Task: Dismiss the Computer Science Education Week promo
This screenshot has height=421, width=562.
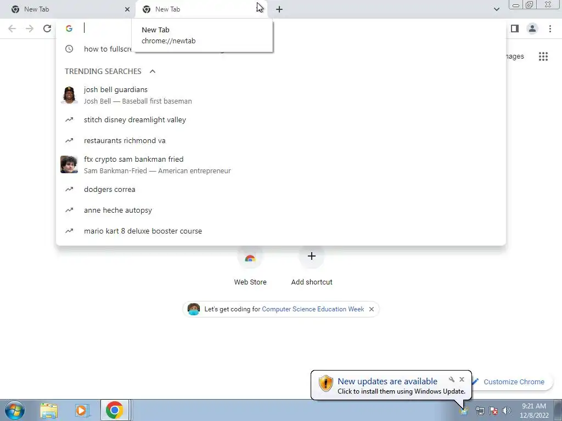Action: pyautogui.click(x=372, y=309)
